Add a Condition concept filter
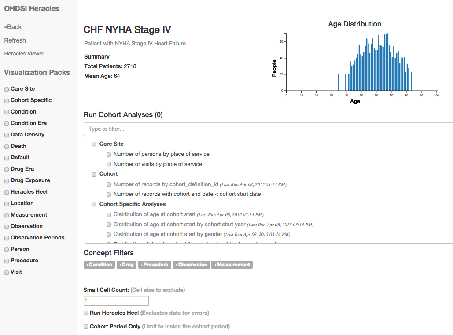 point(99,265)
